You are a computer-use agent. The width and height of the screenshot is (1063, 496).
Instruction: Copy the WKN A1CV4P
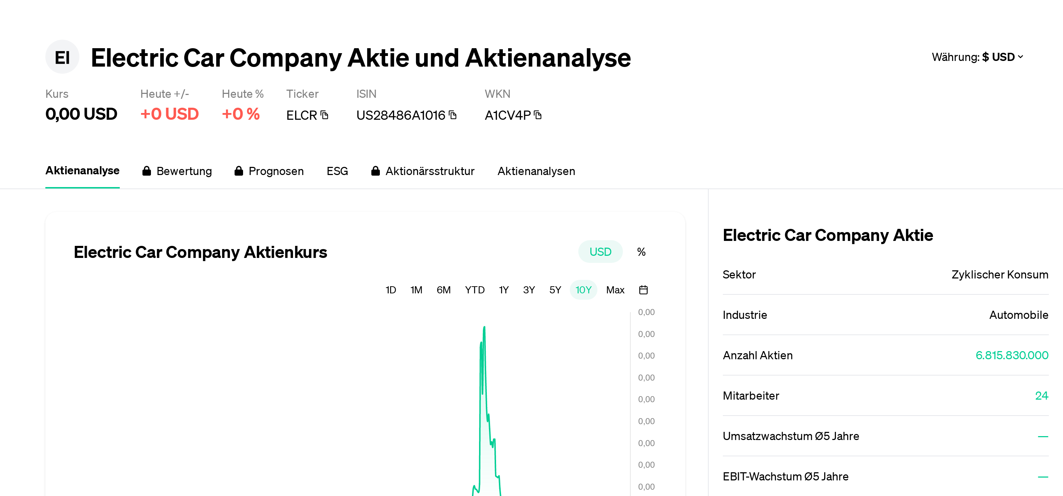(538, 115)
